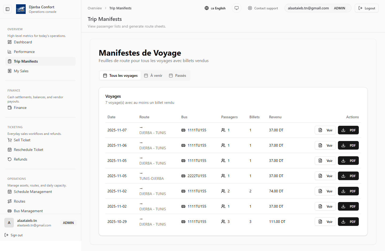Open My Sales page
This screenshot has width=385, height=251.
(21, 71)
